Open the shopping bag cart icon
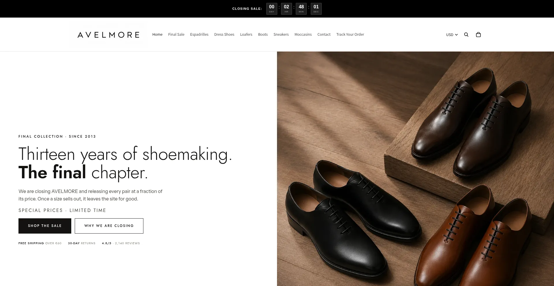 point(478,35)
